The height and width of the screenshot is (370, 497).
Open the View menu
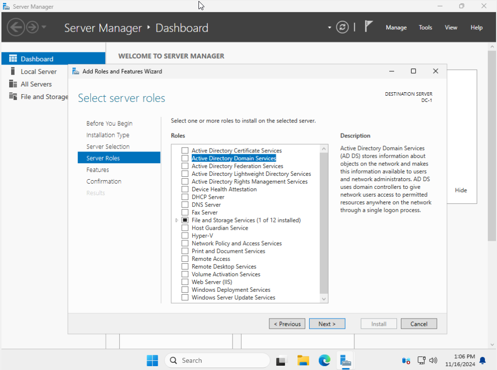451,28
